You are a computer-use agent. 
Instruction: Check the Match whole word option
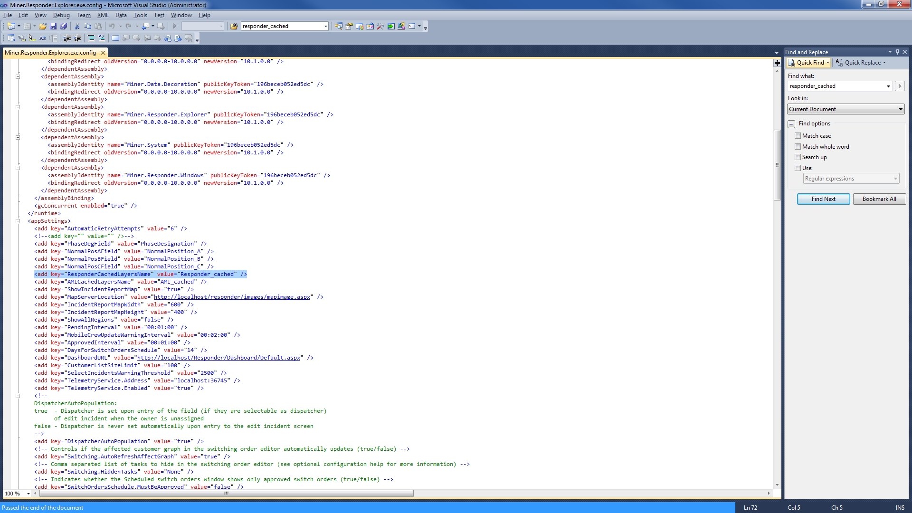click(x=799, y=146)
